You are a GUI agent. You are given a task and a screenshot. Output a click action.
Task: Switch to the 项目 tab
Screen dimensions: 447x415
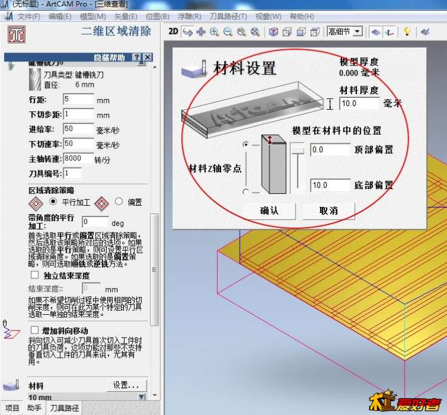click(13, 408)
